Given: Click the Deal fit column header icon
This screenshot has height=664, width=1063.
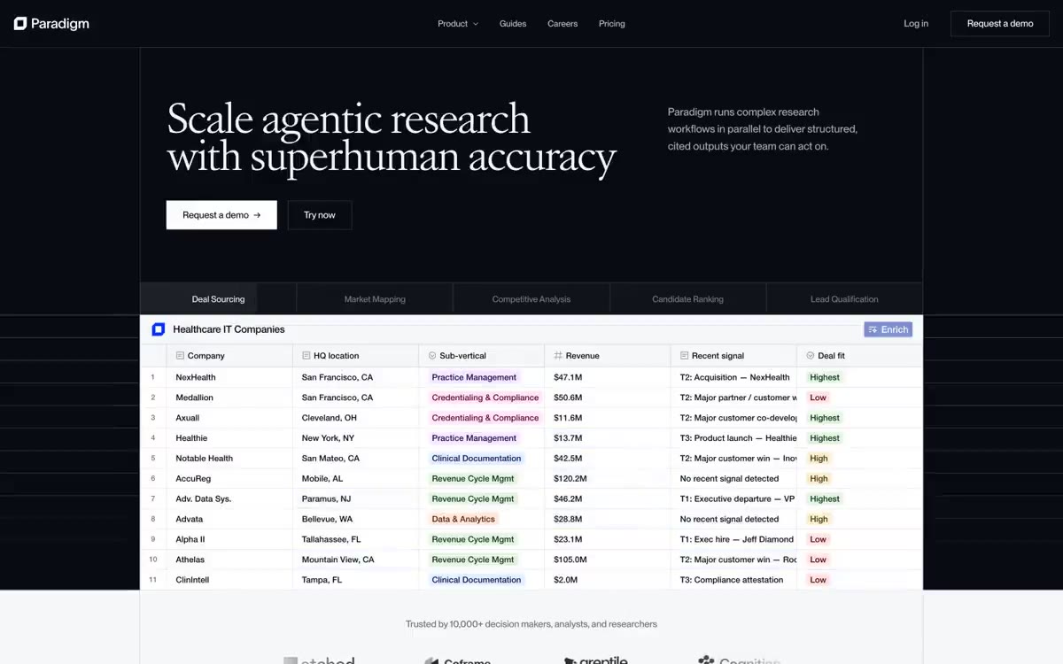Looking at the screenshot, I should point(811,356).
